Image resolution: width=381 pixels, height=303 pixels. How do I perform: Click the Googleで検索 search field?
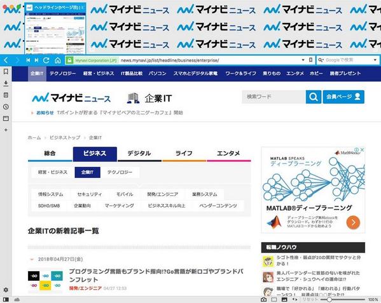348,60
